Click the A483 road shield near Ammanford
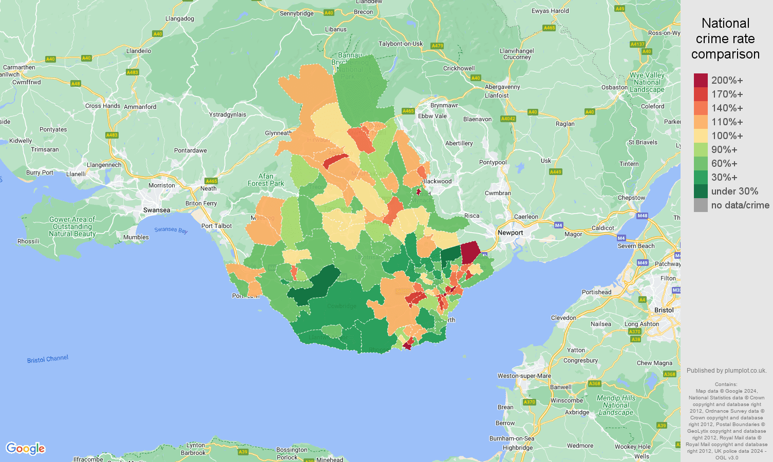Screen dimensions: 773x462 tap(133, 72)
